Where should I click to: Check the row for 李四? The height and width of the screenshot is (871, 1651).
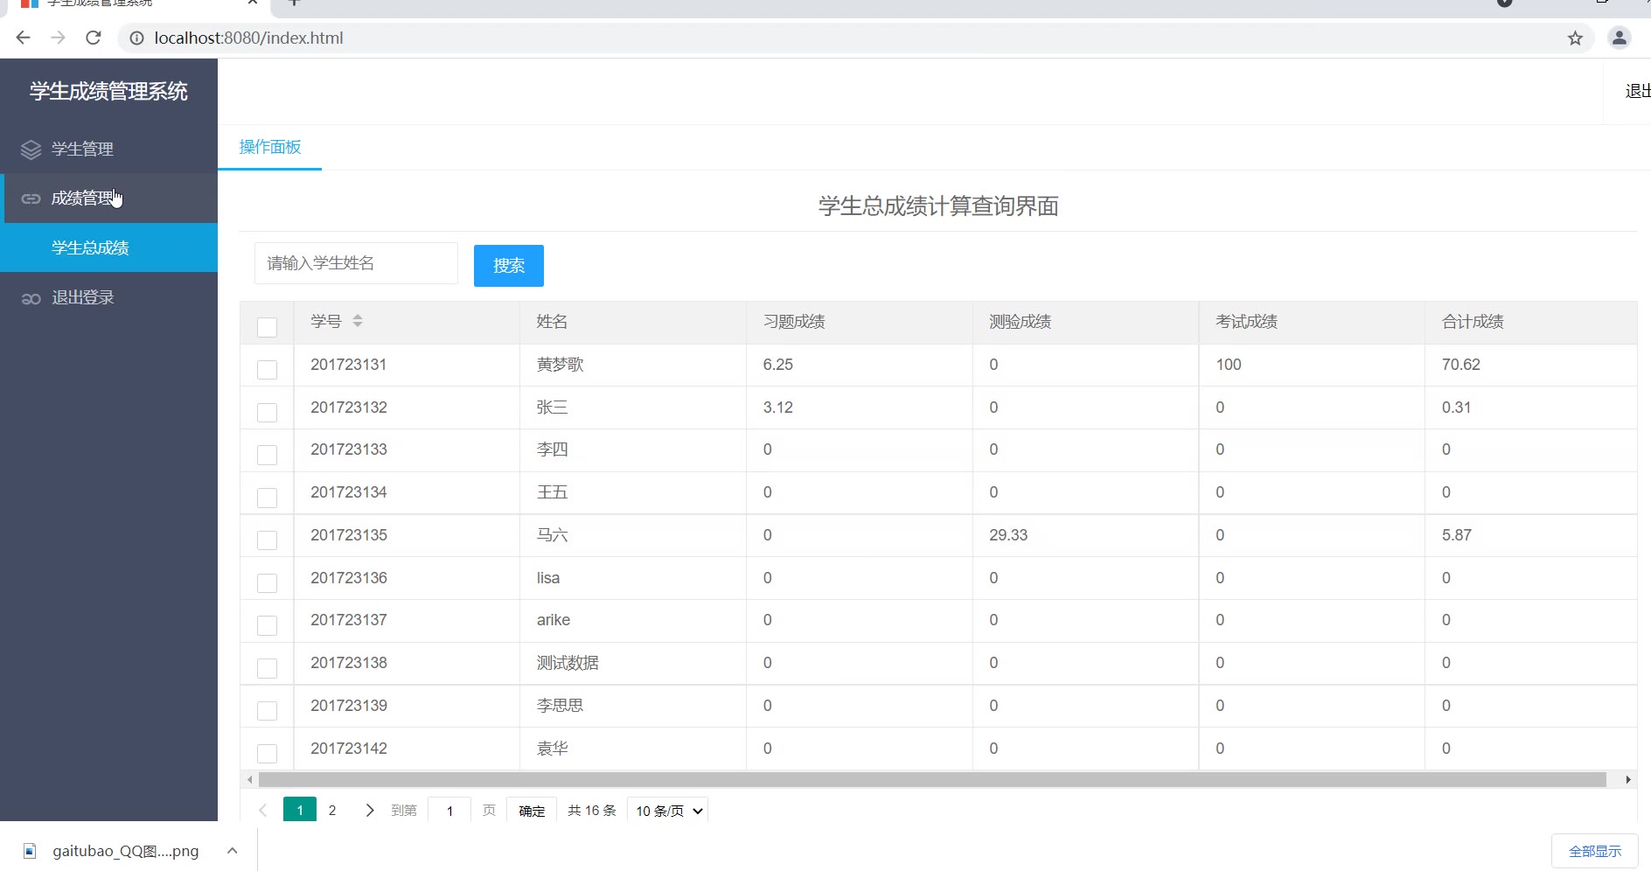pos(267,455)
